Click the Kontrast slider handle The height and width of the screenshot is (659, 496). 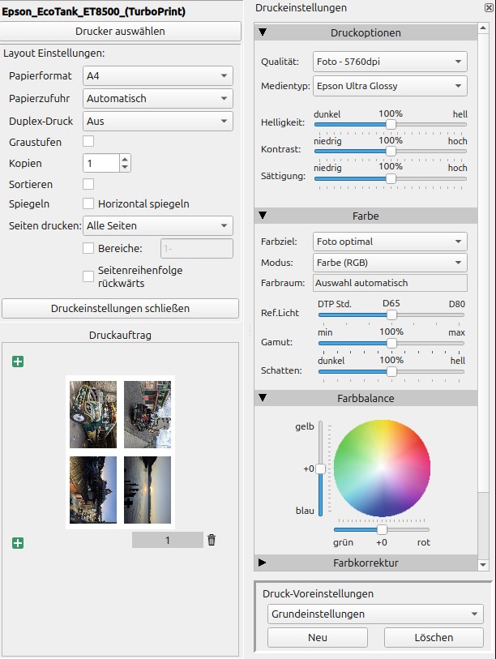(391, 152)
